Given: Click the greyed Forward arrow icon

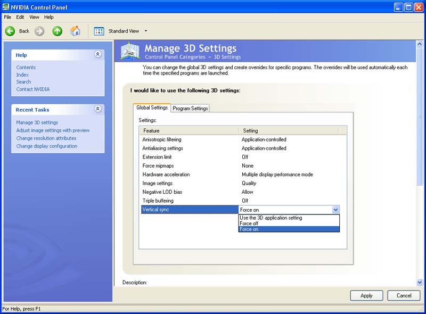Looking at the screenshot, I should [39, 31].
